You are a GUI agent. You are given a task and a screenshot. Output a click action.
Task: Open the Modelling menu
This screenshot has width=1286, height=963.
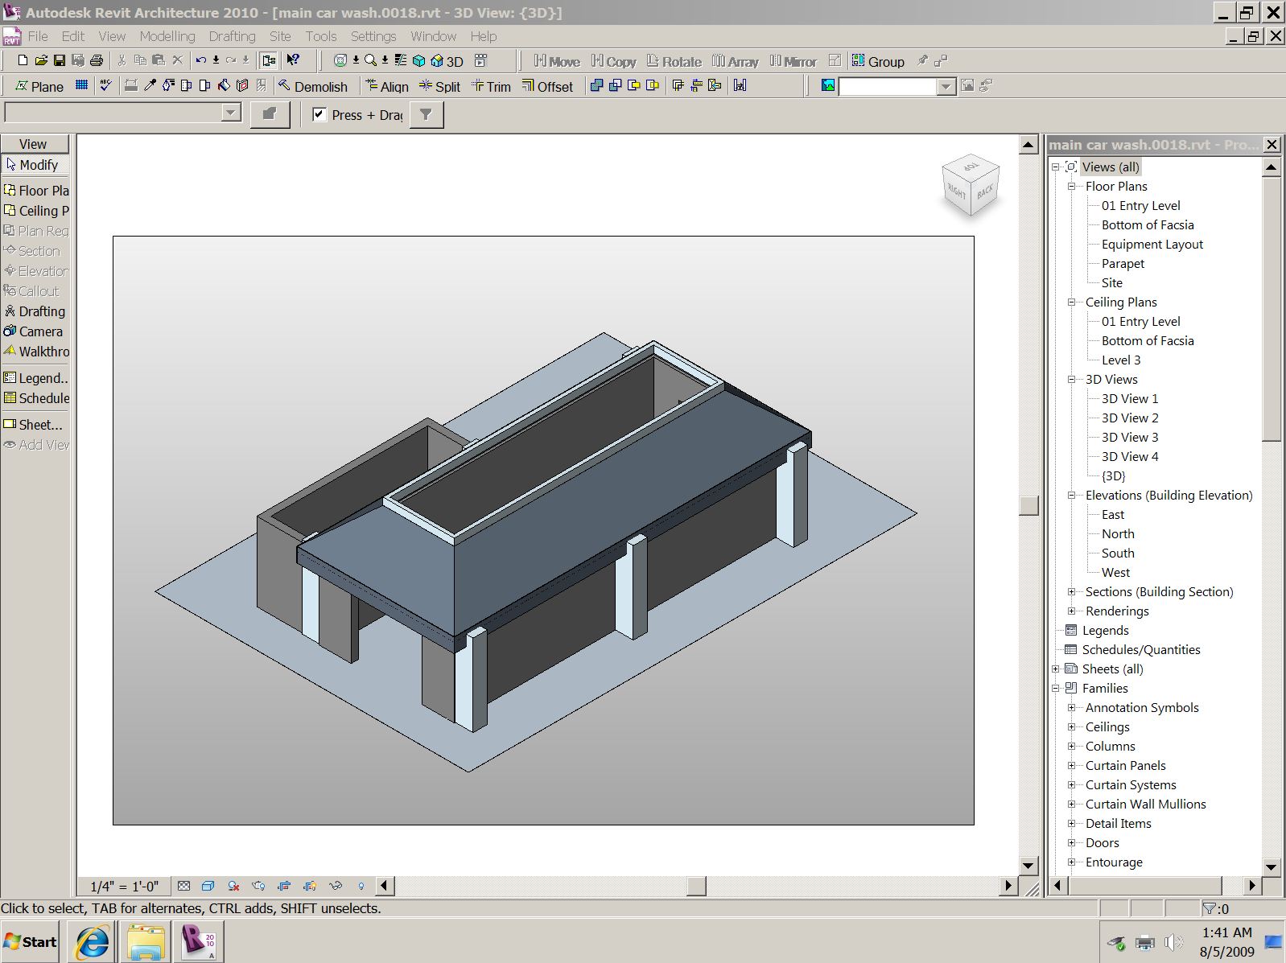click(167, 36)
